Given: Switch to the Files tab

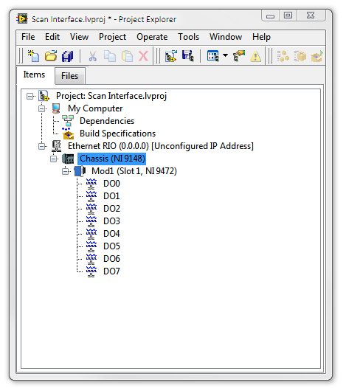Looking at the screenshot, I should coord(70,76).
